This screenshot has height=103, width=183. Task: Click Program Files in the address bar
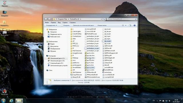pos(62,19)
